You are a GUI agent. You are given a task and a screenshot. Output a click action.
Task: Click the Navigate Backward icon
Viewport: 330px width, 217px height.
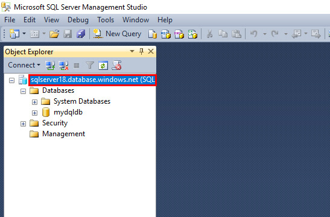click(x=296, y=34)
